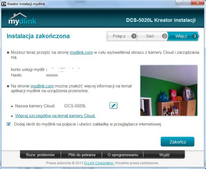Click Wyjdź to exit the wizard

(x=164, y=155)
